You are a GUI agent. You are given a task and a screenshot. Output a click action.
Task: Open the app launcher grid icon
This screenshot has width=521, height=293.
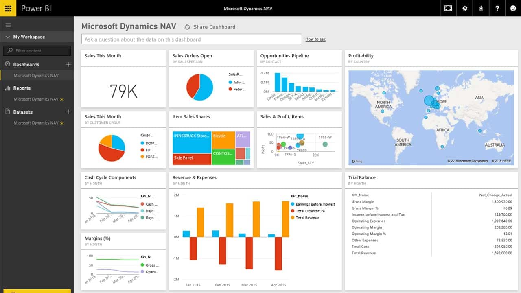click(8, 8)
